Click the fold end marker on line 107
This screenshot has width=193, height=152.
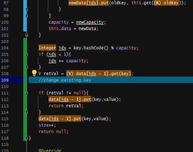click(x=26, y=67)
